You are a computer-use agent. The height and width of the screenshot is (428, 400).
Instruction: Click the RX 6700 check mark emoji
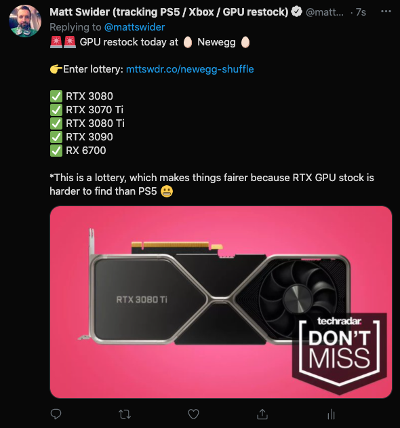[x=56, y=151]
